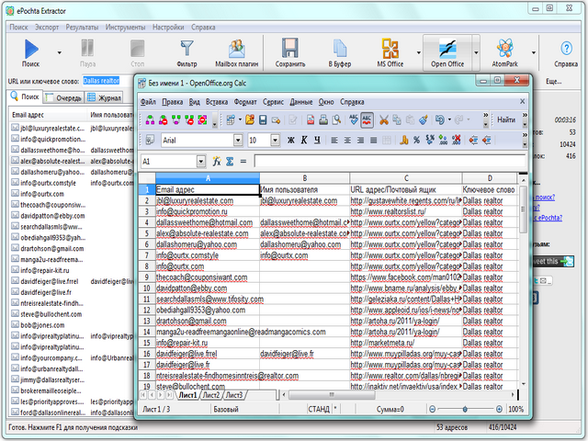Click the Найти button in Calc toolbar
The image size is (588, 441).
pyautogui.click(x=506, y=120)
